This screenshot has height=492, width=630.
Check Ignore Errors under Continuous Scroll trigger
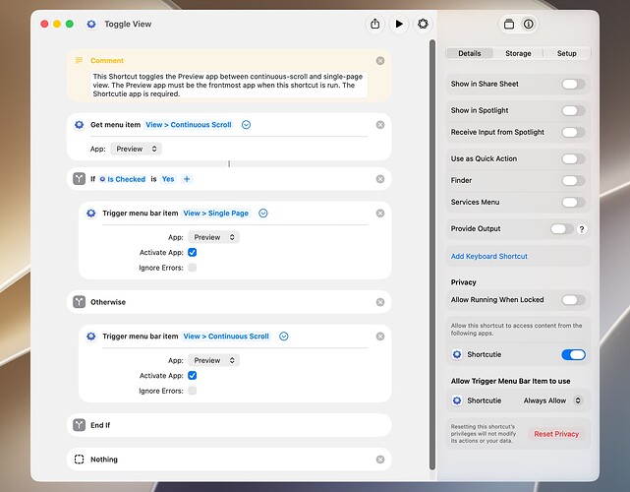(x=193, y=391)
